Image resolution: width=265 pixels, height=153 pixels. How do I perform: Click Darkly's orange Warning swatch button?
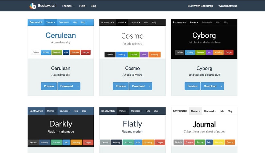(76, 142)
